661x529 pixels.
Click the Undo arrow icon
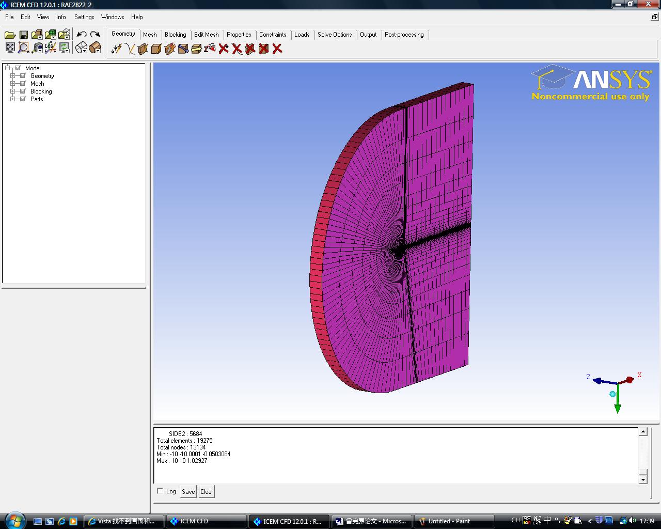coord(82,35)
